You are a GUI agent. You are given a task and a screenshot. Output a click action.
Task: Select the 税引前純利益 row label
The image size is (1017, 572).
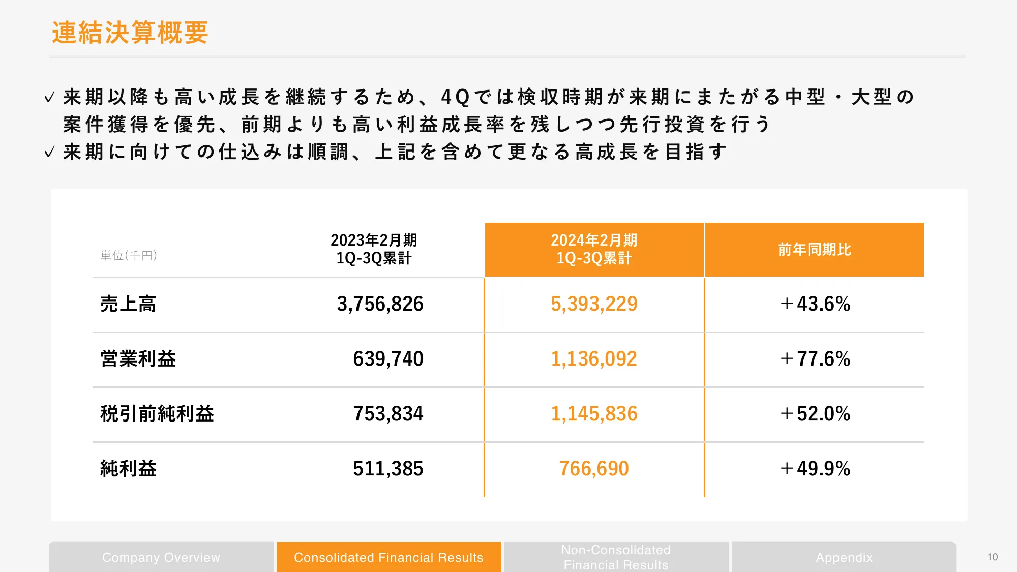click(x=157, y=414)
